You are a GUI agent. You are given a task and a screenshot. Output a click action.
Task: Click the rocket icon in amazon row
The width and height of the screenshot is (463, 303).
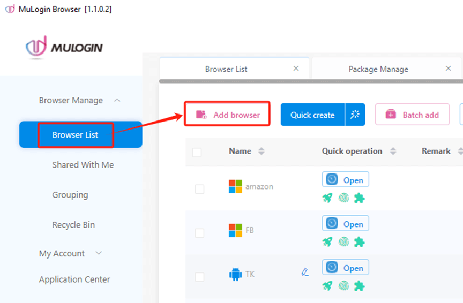click(x=327, y=198)
